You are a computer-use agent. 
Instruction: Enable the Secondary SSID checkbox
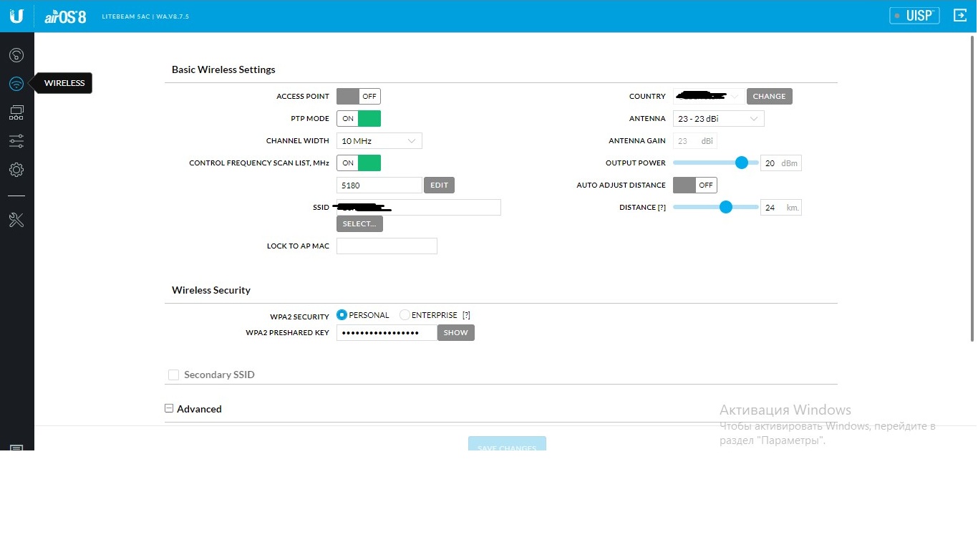[x=173, y=375]
